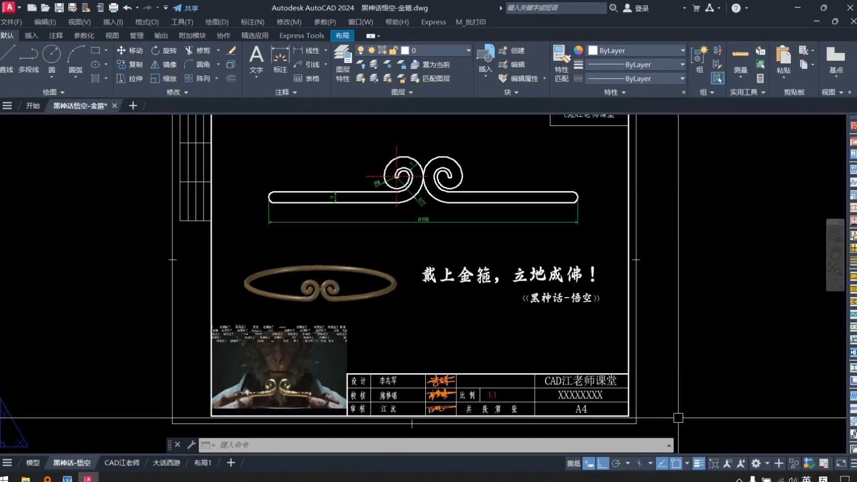Viewport: 857px width, 482px height.
Task: Expand the 注释 (Annotation) panel
Action: pyautogui.click(x=286, y=92)
